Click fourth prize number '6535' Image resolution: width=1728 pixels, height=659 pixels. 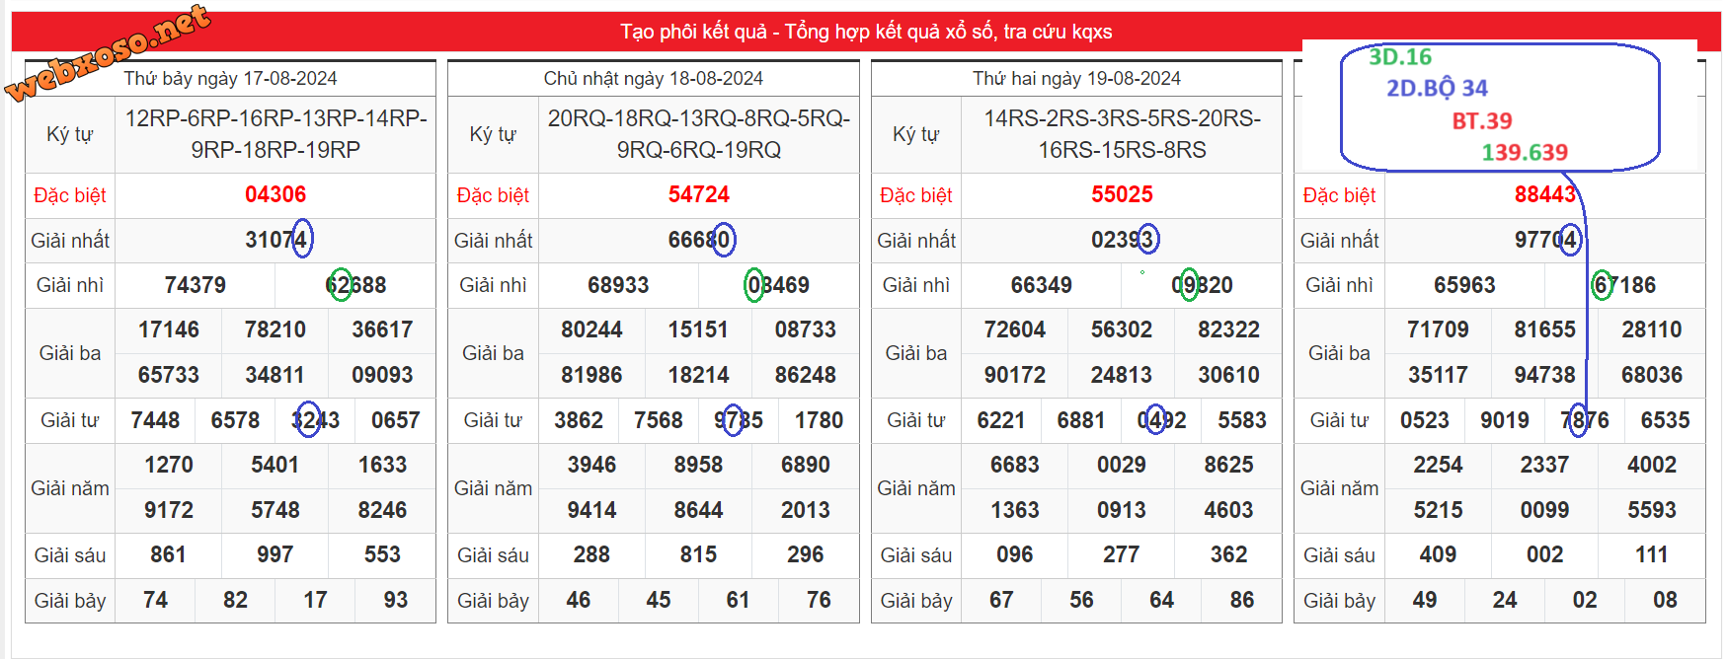1665,420
